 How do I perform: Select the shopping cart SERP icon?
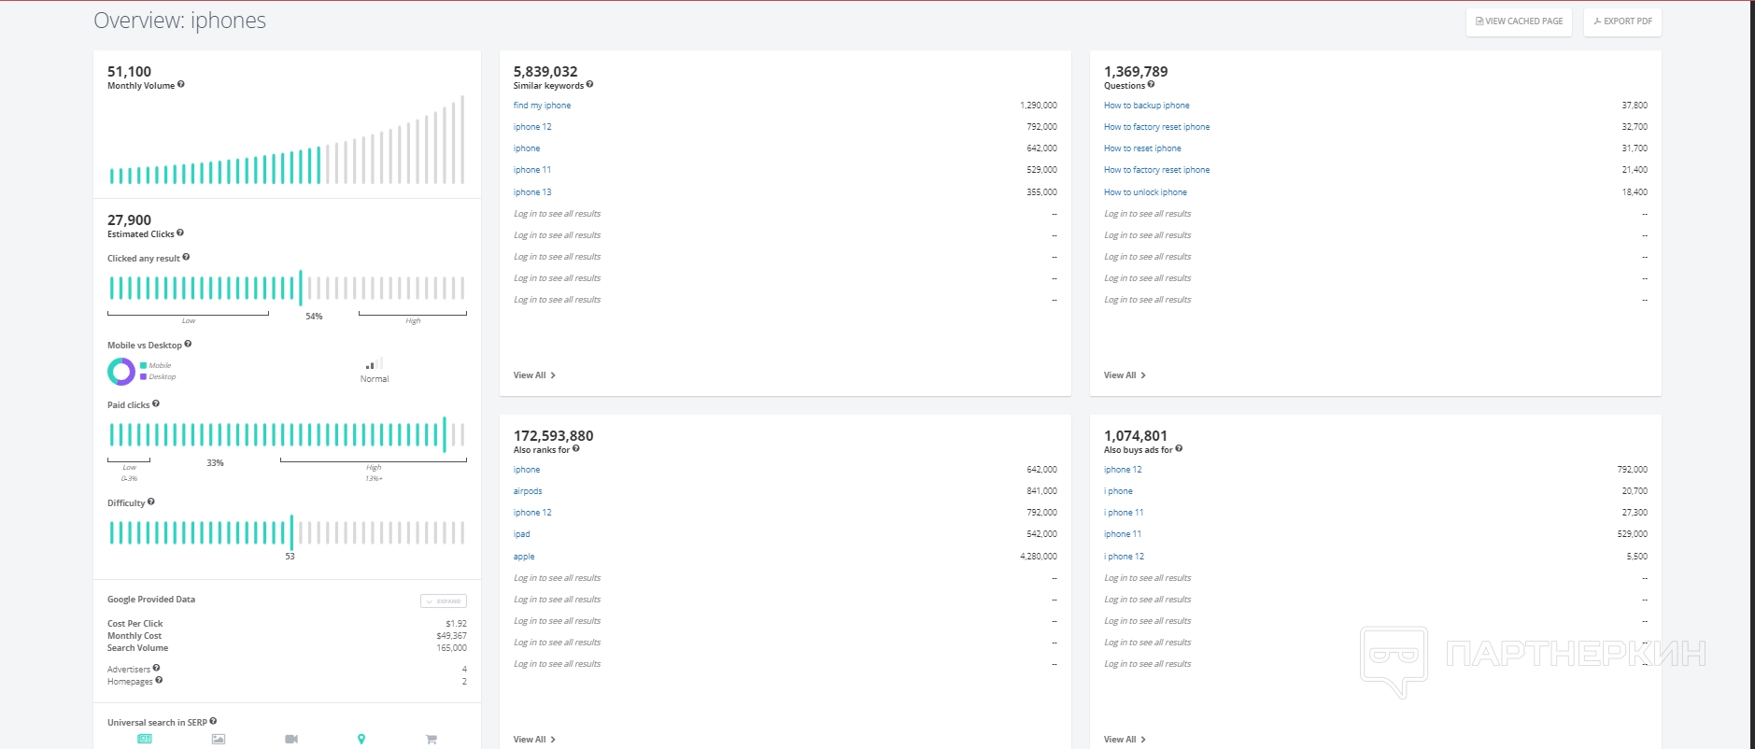click(432, 739)
